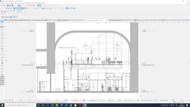
Task: Open the scale dropdown in bottom bar
Action: tap(64, 100)
